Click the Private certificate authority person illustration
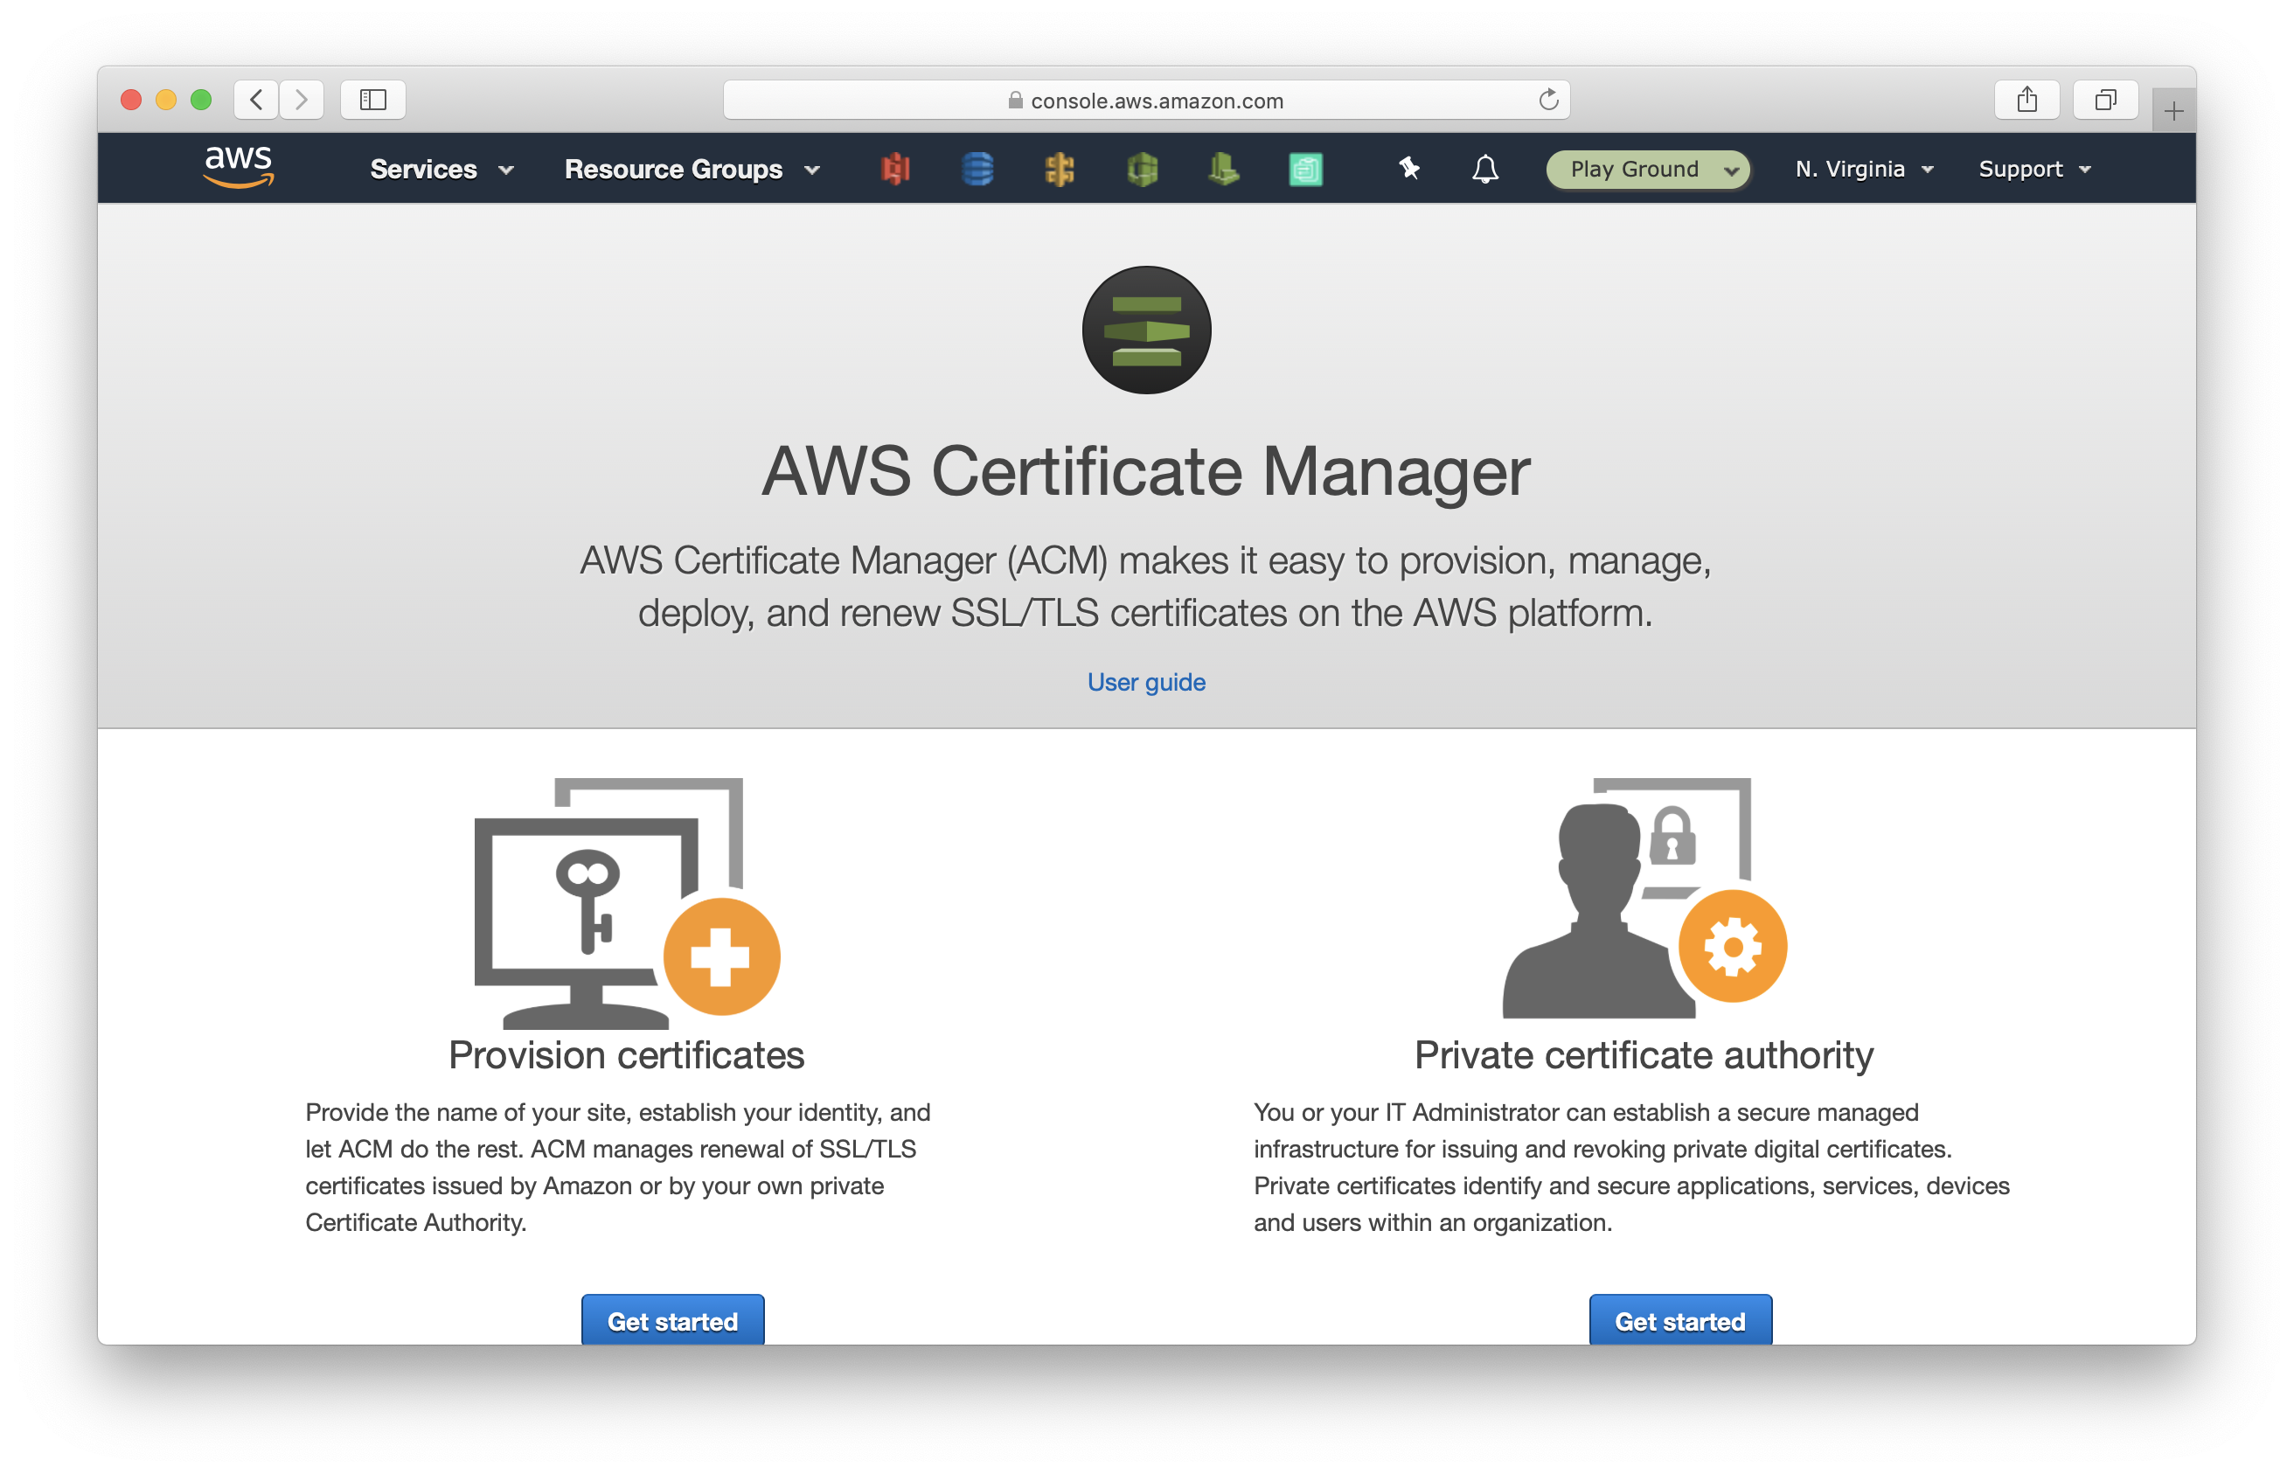 click(x=1644, y=898)
